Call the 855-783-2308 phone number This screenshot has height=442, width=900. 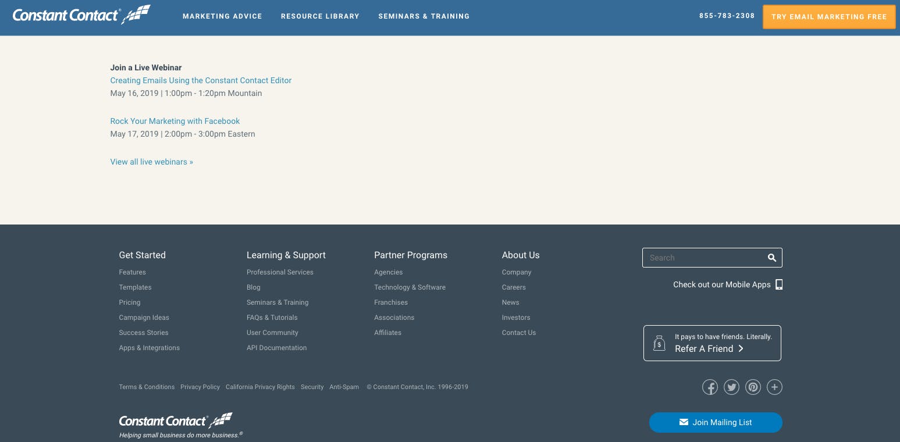coord(727,16)
